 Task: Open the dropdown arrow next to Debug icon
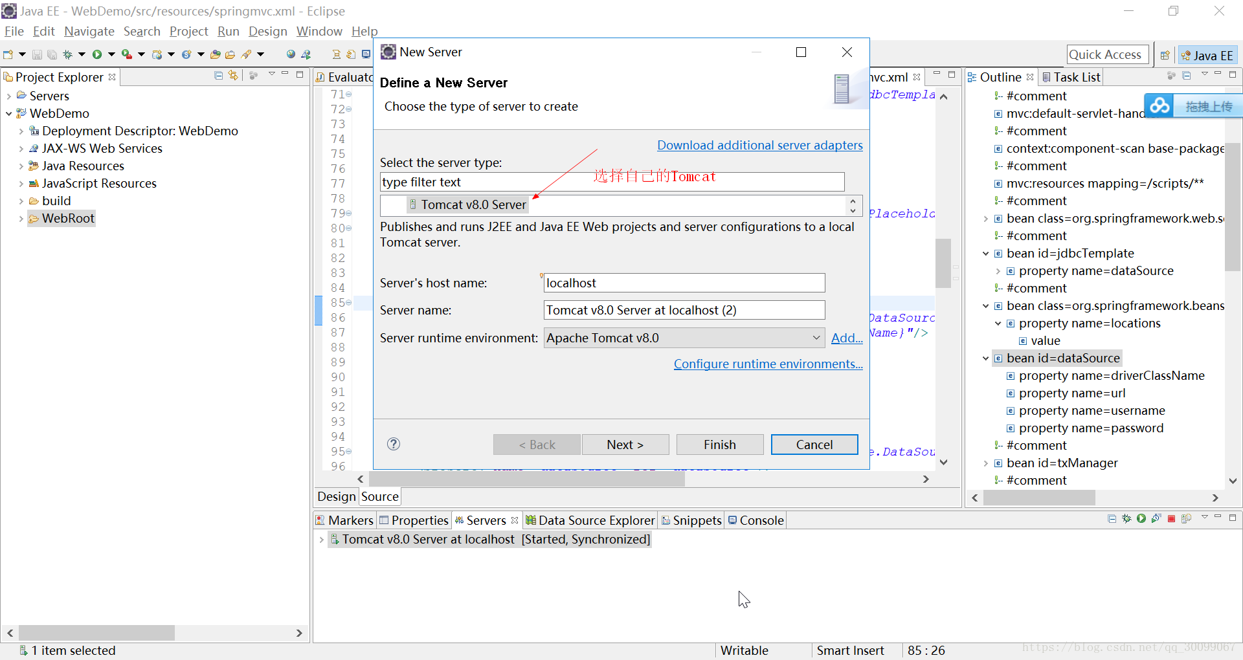click(x=82, y=54)
